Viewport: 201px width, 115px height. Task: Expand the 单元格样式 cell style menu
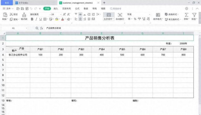point(173,19)
